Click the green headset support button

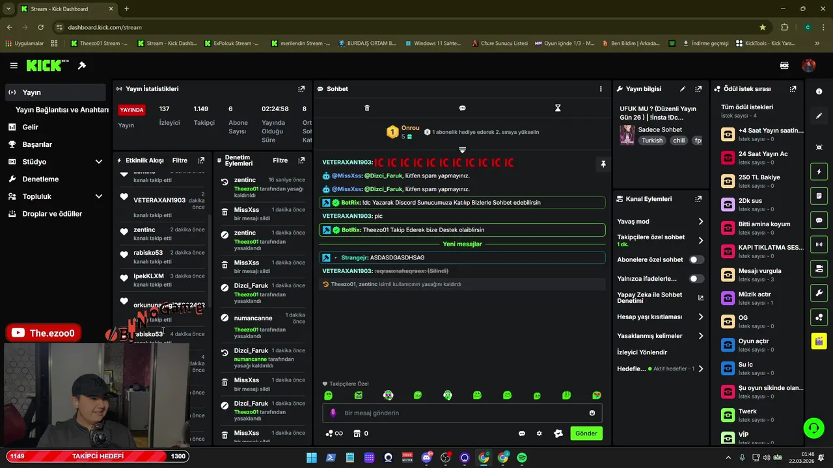813,428
